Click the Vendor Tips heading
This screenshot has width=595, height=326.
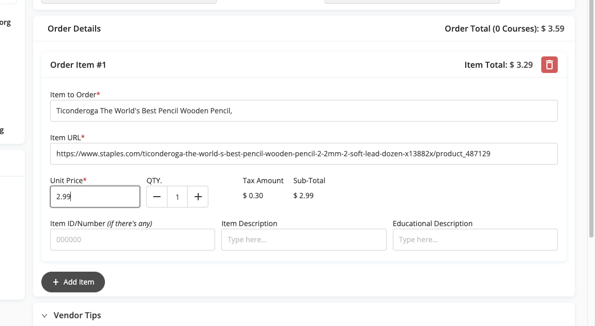(78, 315)
